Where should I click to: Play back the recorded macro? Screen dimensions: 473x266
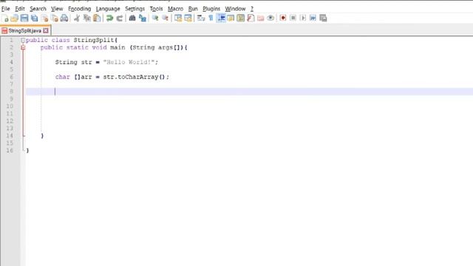point(303,18)
